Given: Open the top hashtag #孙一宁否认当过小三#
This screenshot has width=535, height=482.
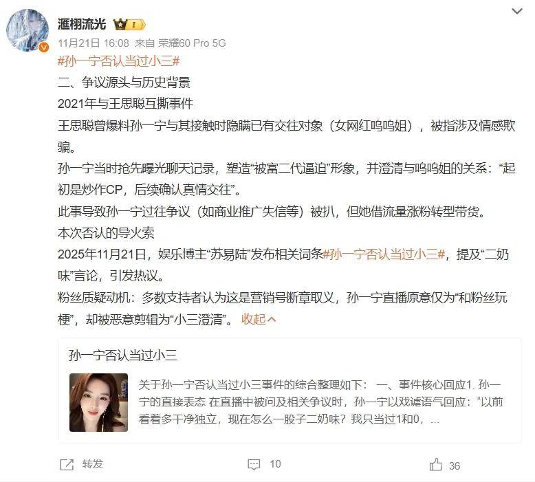Looking at the screenshot, I should (119, 61).
